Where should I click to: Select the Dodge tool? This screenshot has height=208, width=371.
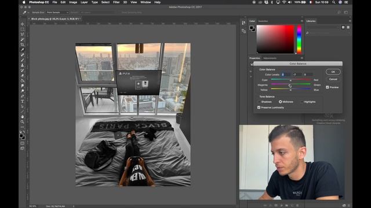[x=23, y=91]
